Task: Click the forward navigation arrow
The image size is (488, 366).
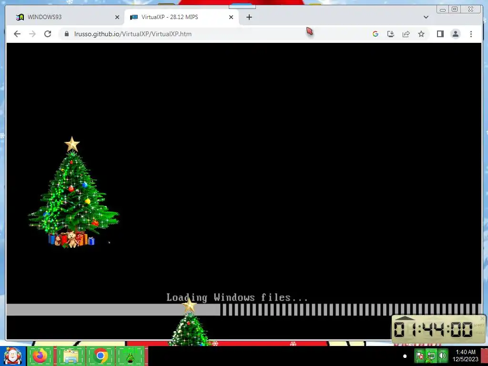Action: click(x=32, y=34)
